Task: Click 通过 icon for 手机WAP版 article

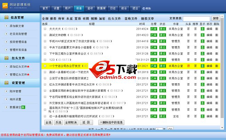Action: point(162,41)
